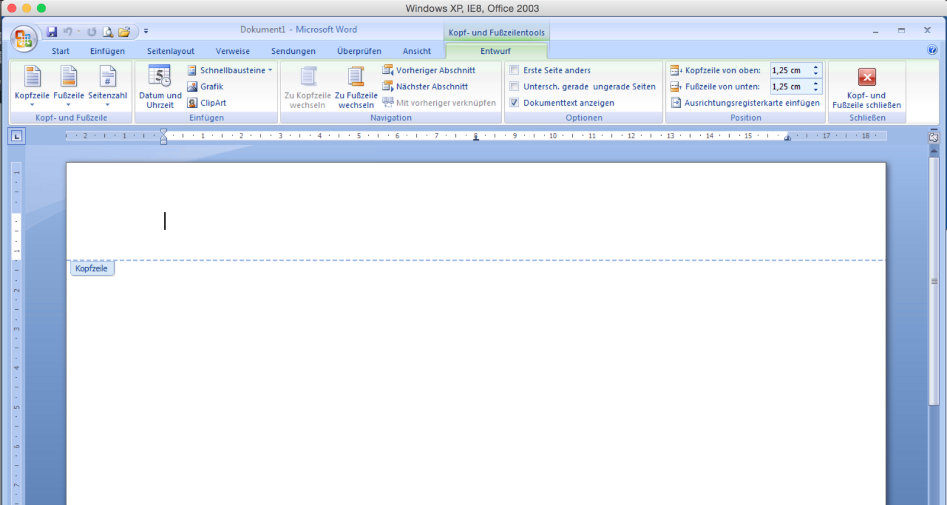Click the Save icon in quick access toolbar
947x505 pixels.
pos(52,32)
